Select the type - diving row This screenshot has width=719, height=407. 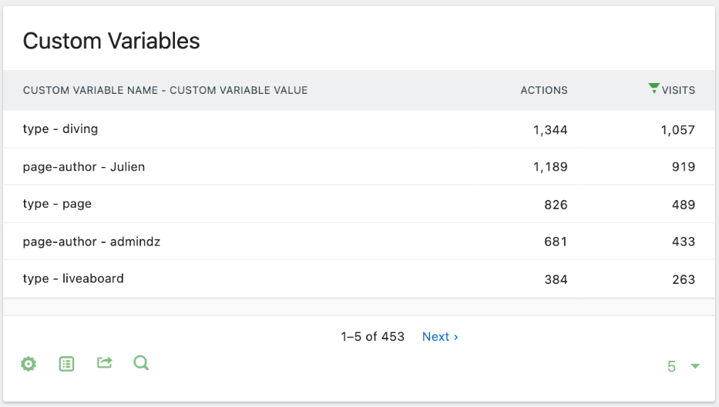pyautogui.click(x=60, y=129)
